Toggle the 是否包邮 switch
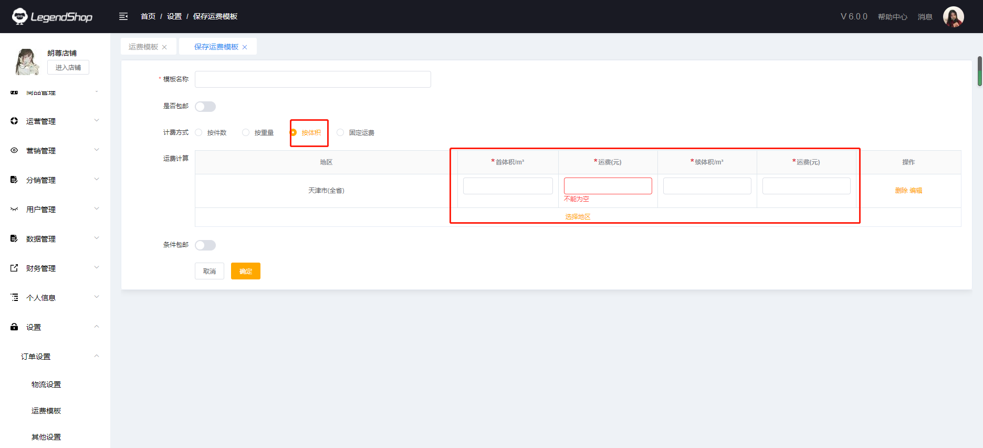The image size is (983, 448). (x=205, y=107)
